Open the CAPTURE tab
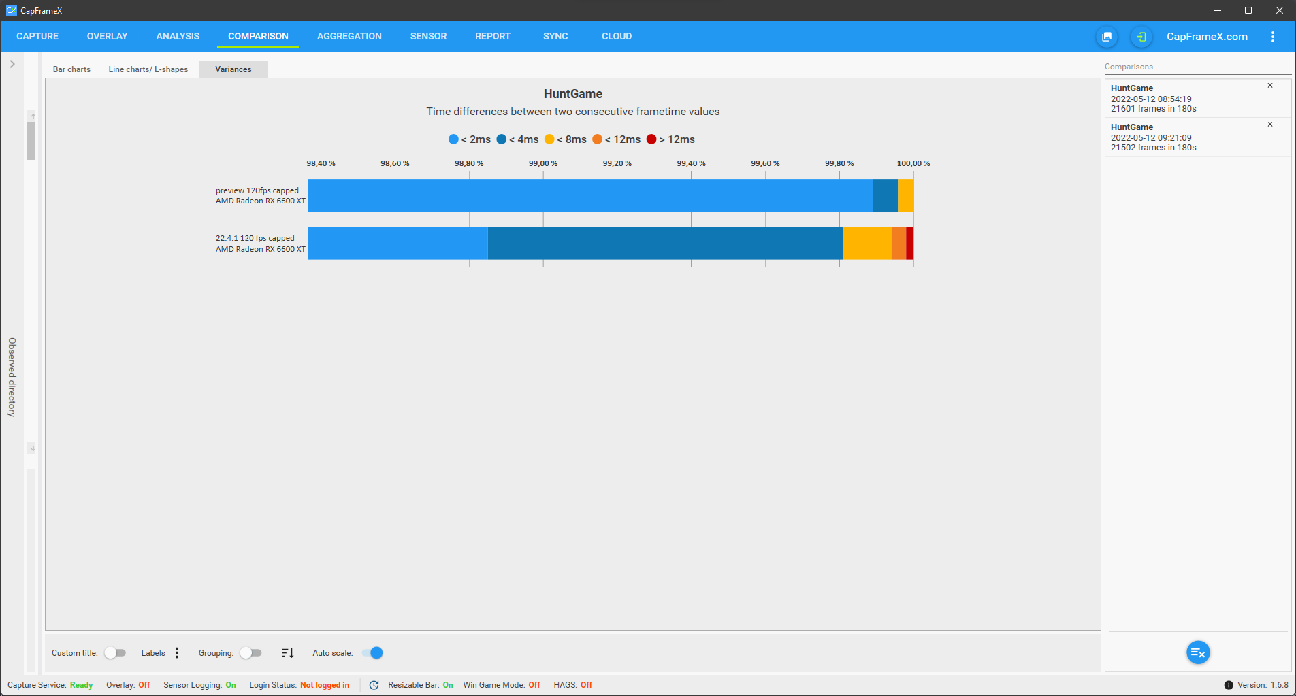The image size is (1296, 696). point(37,36)
